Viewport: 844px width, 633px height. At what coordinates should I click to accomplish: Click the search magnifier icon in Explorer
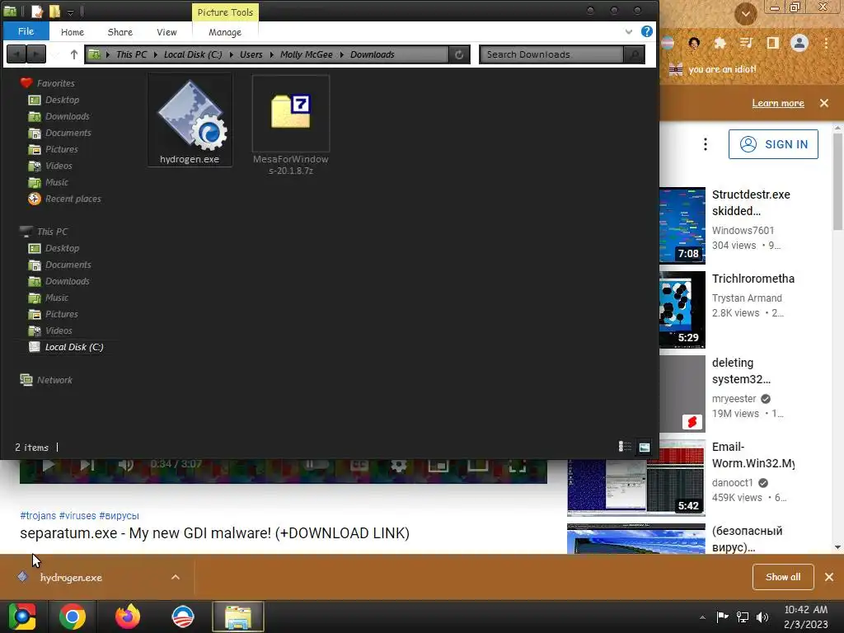click(x=634, y=54)
